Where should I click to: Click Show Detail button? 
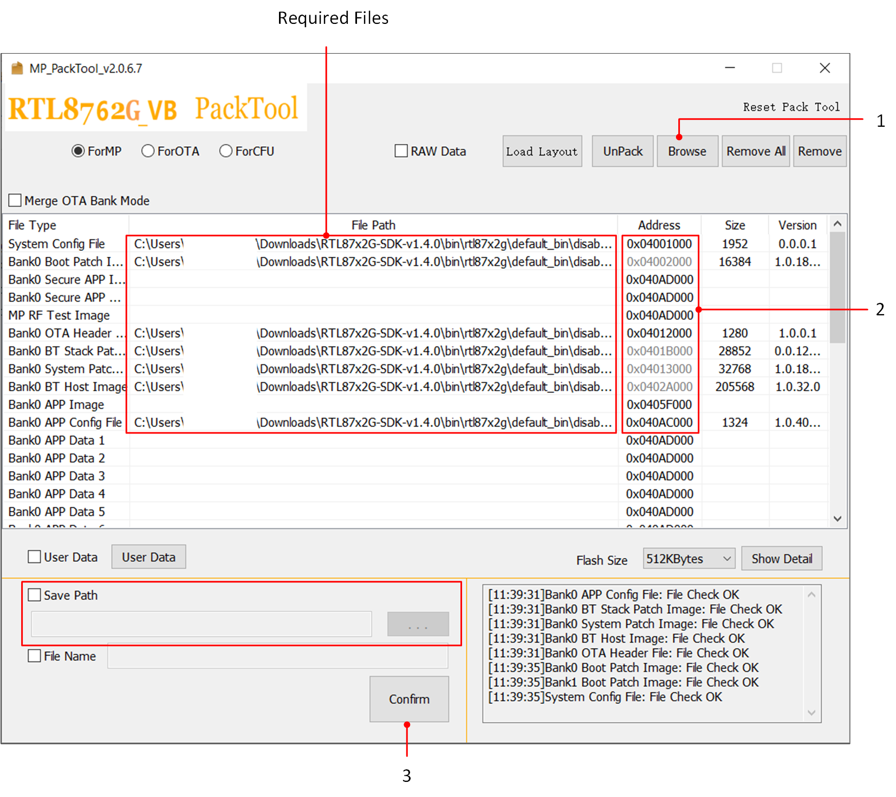[x=781, y=559]
